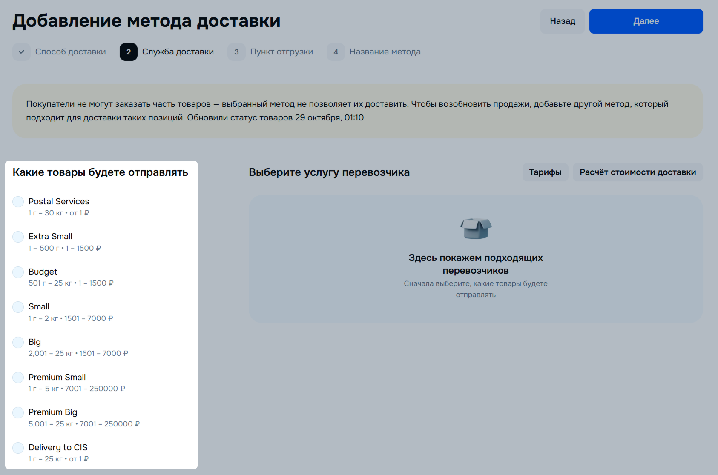Select the Extra Small radio option

[18, 237]
